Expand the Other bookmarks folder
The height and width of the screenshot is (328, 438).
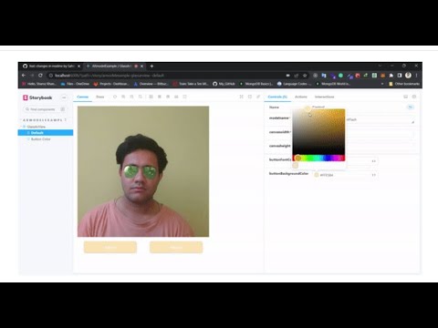point(404,84)
